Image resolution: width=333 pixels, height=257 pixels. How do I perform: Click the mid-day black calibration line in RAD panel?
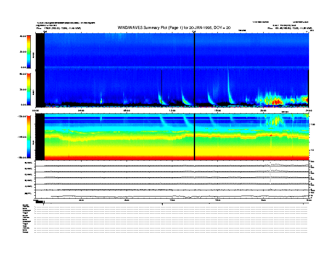(x=194, y=70)
